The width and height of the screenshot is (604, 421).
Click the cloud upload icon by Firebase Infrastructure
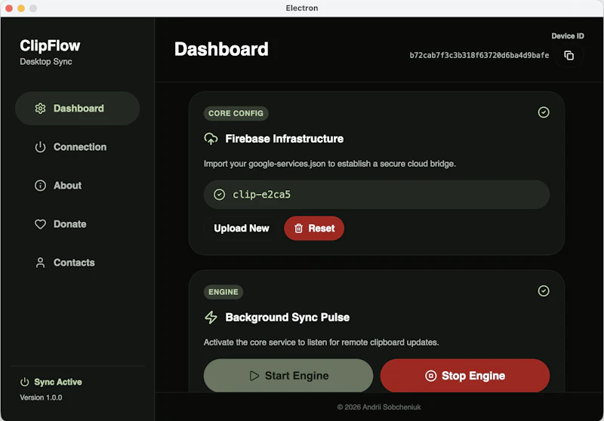[x=211, y=139]
